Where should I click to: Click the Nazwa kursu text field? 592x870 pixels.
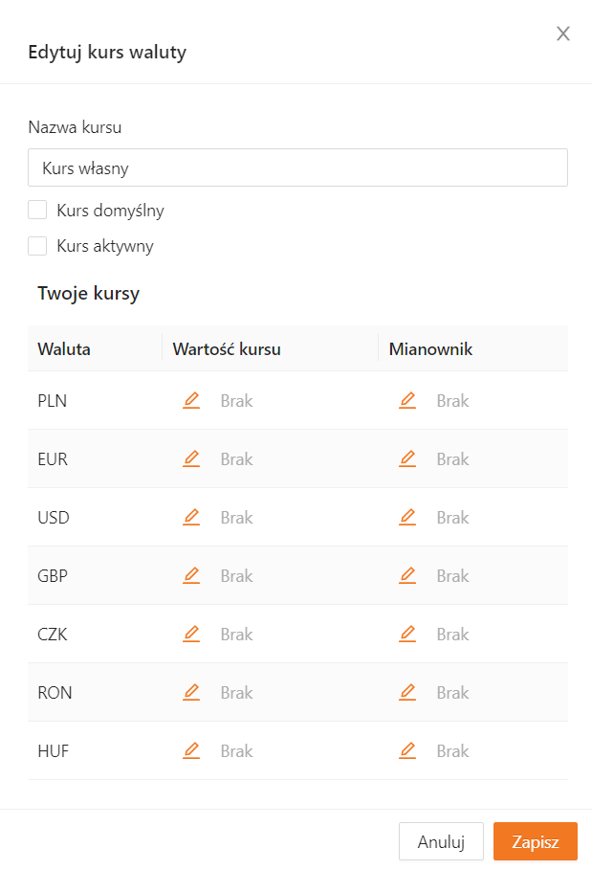click(297, 167)
